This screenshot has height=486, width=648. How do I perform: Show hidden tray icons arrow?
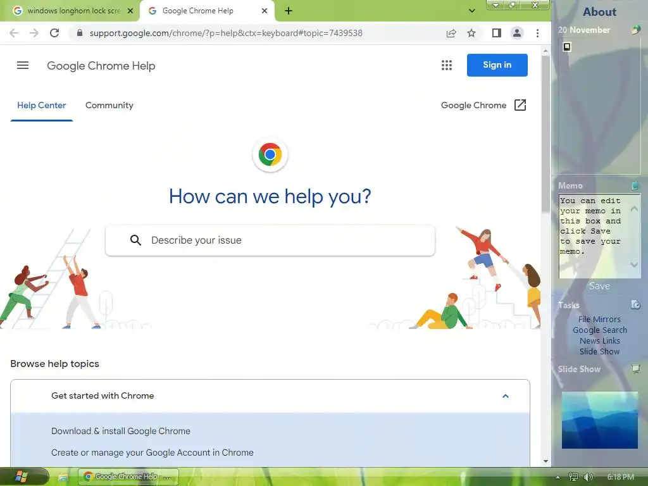point(558,477)
